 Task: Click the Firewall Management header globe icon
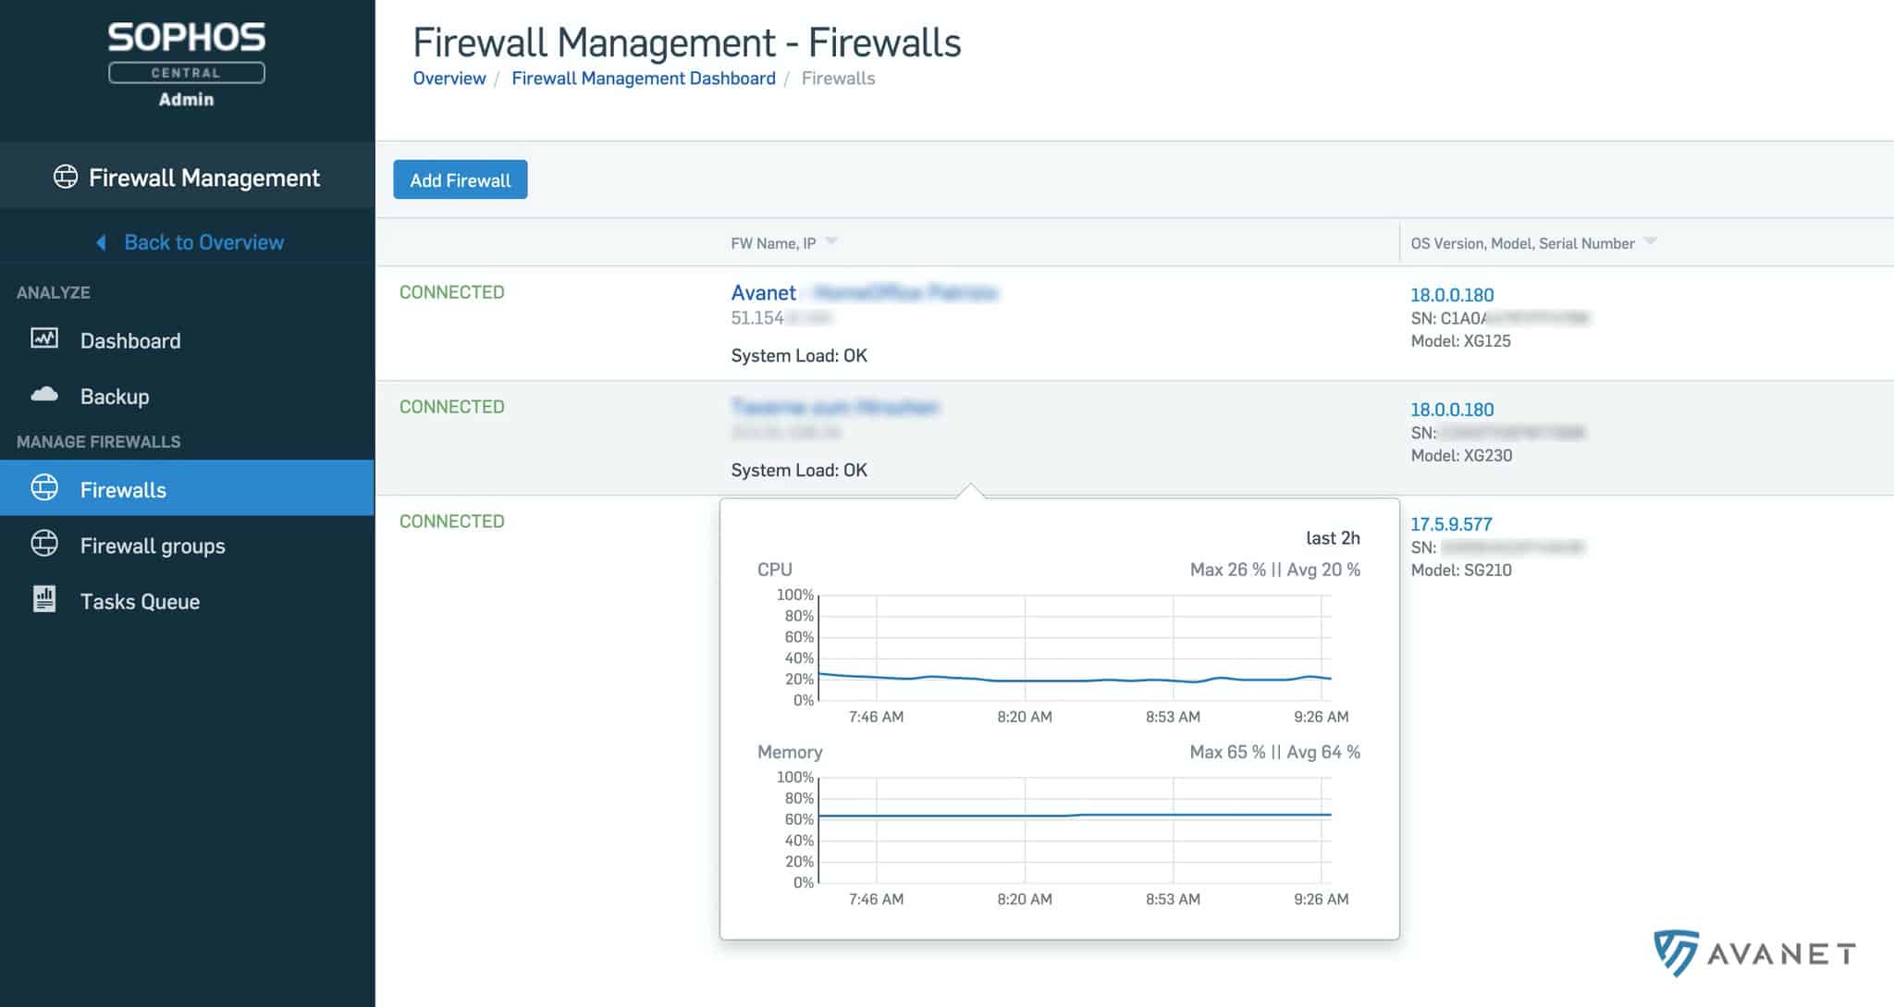tap(66, 177)
